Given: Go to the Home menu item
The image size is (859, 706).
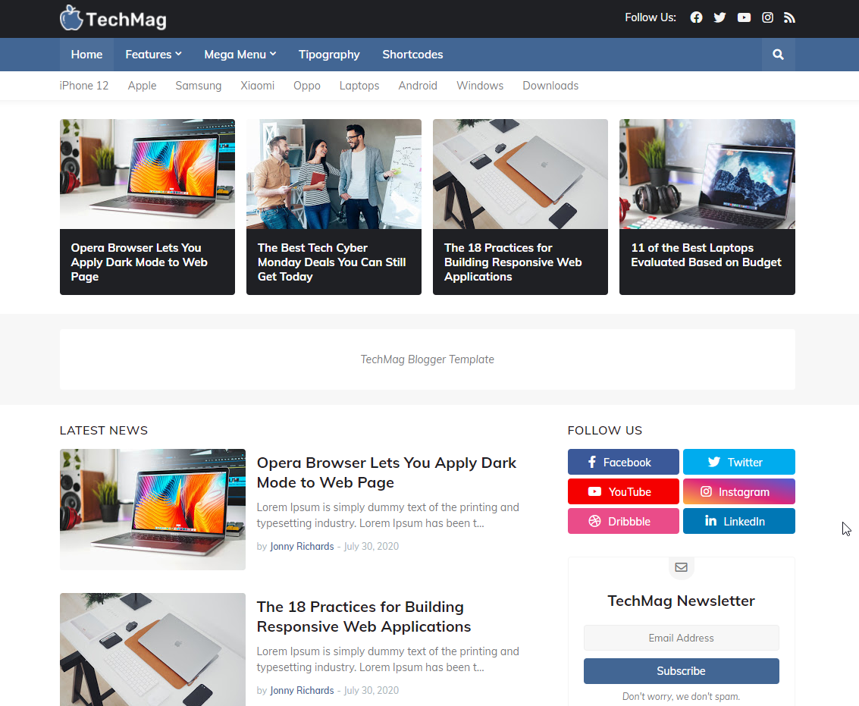Looking at the screenshot, I should pos(86,55).
